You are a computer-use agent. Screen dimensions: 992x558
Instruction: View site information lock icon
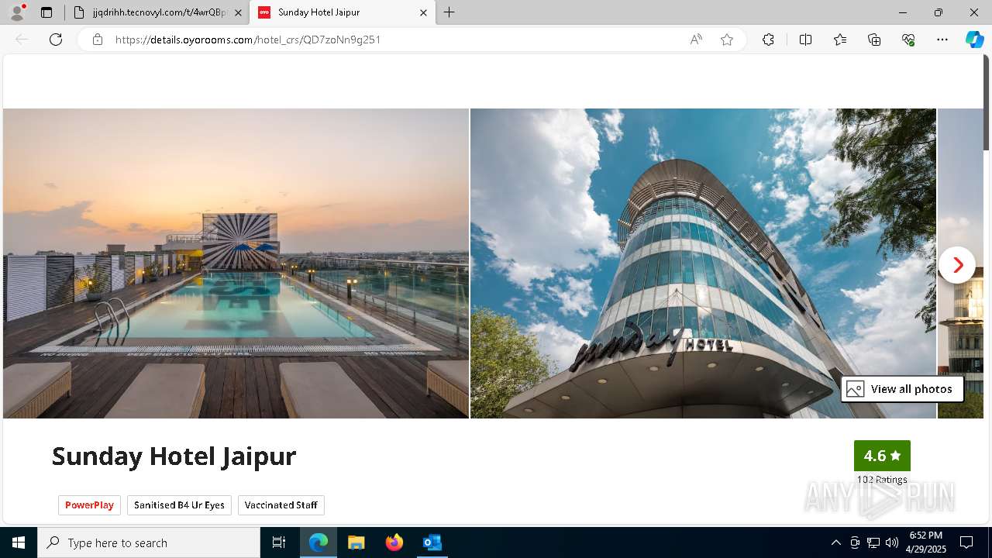[98, 40]
